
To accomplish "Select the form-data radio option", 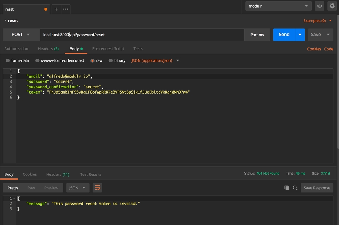I will pyautogui.click(x=8, y=60).
